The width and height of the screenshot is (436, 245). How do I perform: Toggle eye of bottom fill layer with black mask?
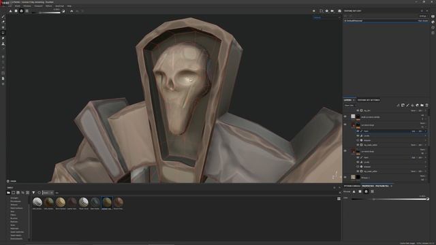[345, 177]
